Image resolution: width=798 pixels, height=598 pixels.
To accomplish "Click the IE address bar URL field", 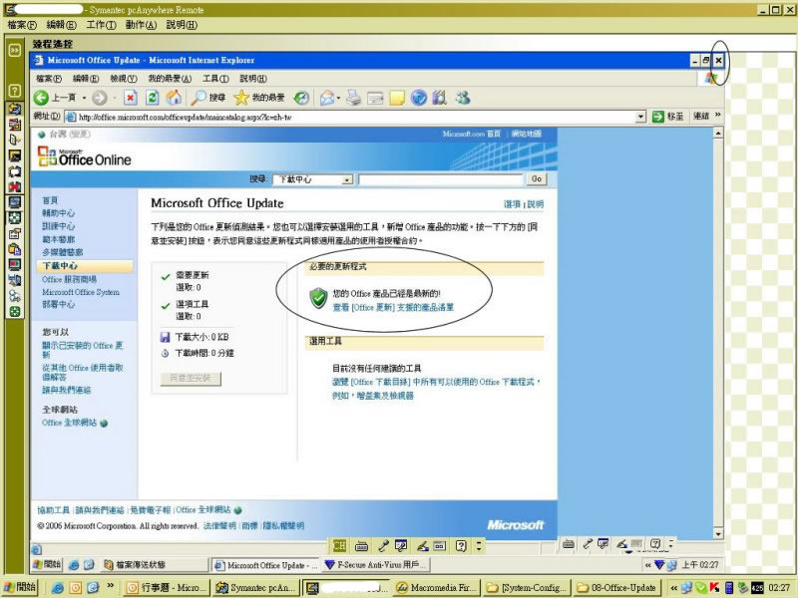I will (356, 117).
